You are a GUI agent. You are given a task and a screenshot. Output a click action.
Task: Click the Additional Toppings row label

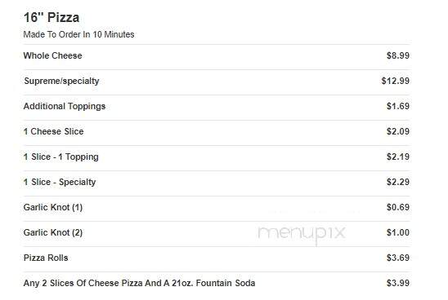[x=65, y=106]
